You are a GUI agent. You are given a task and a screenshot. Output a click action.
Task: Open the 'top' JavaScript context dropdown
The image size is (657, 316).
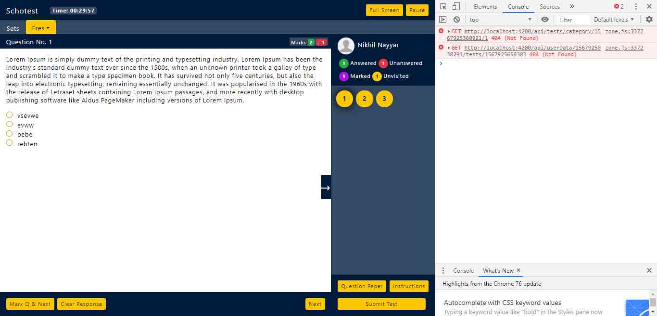[500, 20]
